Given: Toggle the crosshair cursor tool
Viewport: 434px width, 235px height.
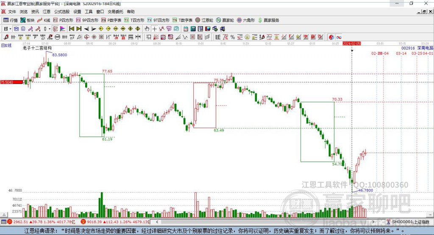Looking at the screenshot, I should click(154, 29).
